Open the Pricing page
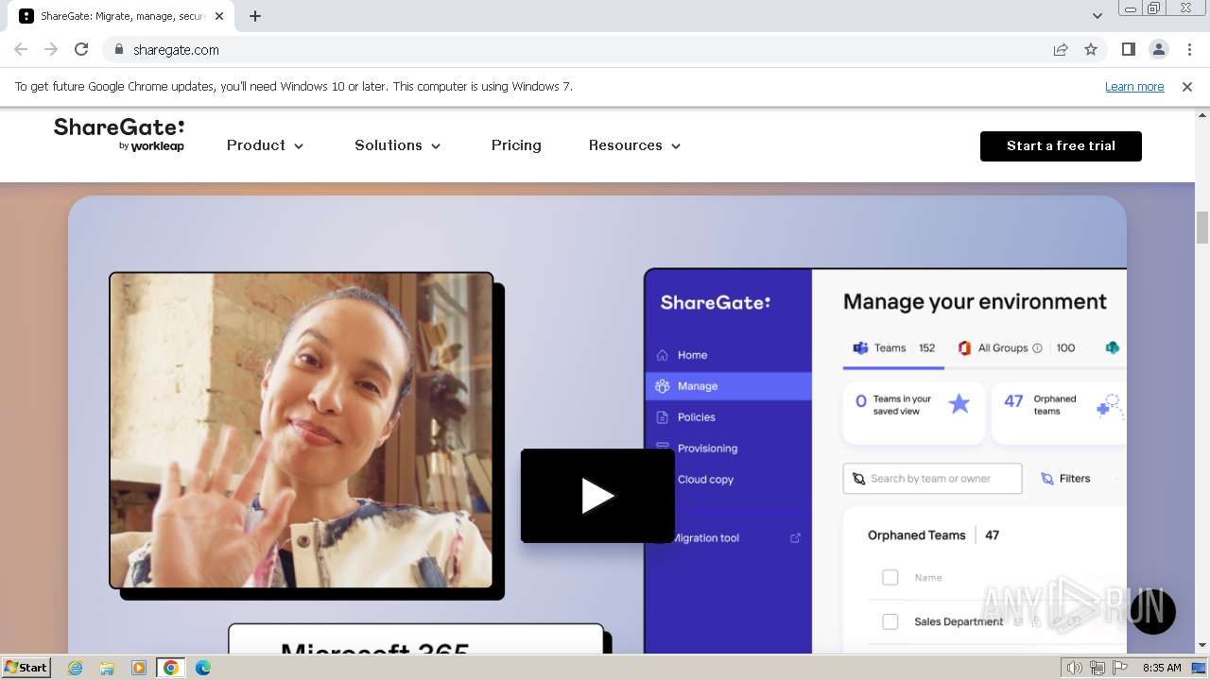 point(516,145)
